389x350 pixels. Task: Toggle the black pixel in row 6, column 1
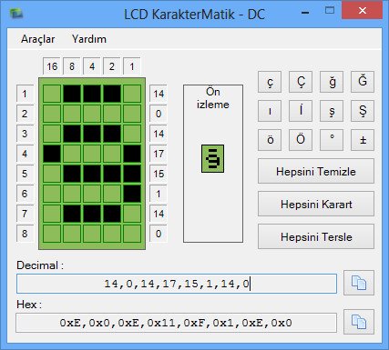tap(132, 194)
